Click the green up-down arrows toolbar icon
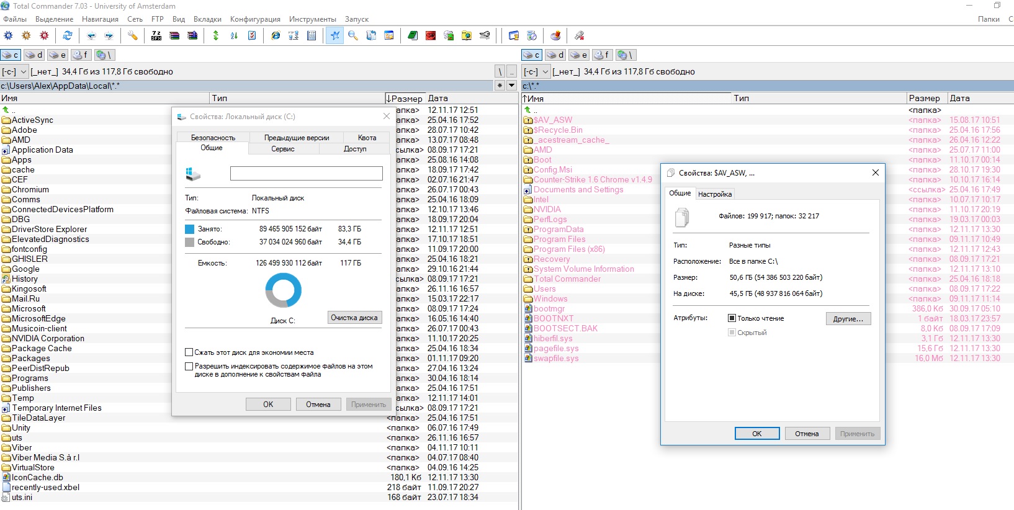 [216, 36]
